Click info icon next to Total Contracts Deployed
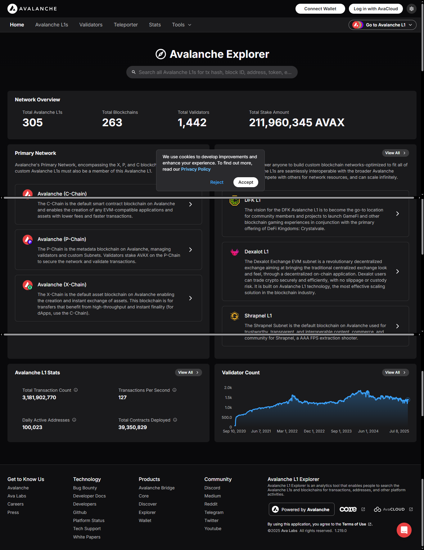 point(175,420)
